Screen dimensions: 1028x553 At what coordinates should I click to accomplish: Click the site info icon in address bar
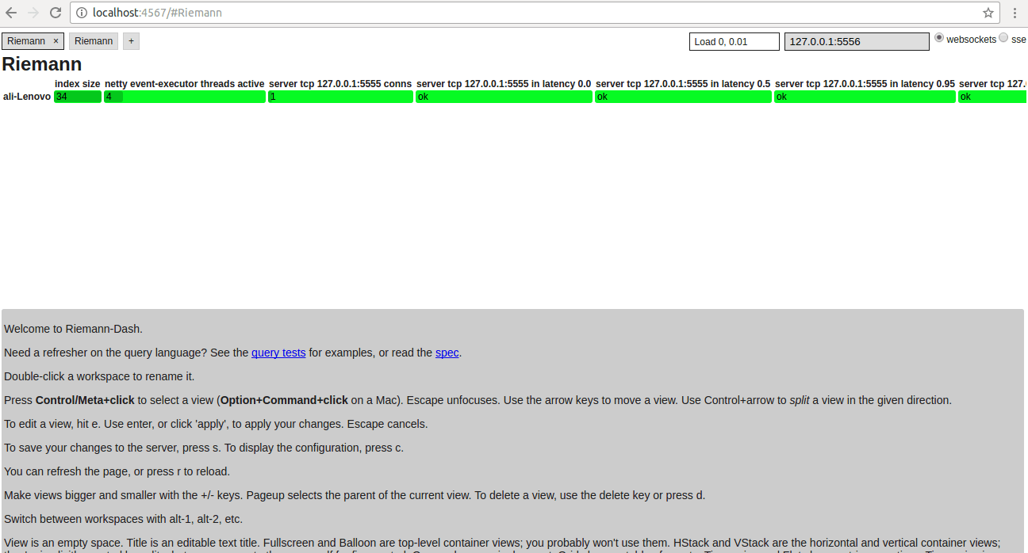[82, 13]
